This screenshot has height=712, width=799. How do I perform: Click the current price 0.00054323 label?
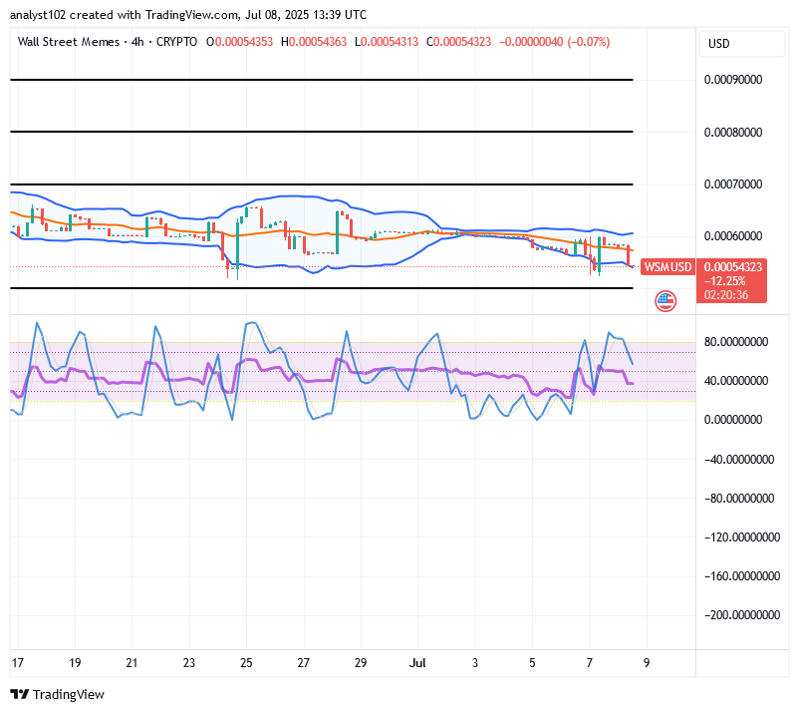coord(733,266)
